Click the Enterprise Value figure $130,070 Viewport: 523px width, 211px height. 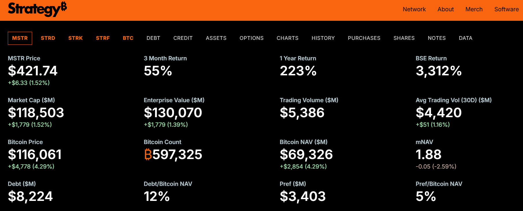173,113
